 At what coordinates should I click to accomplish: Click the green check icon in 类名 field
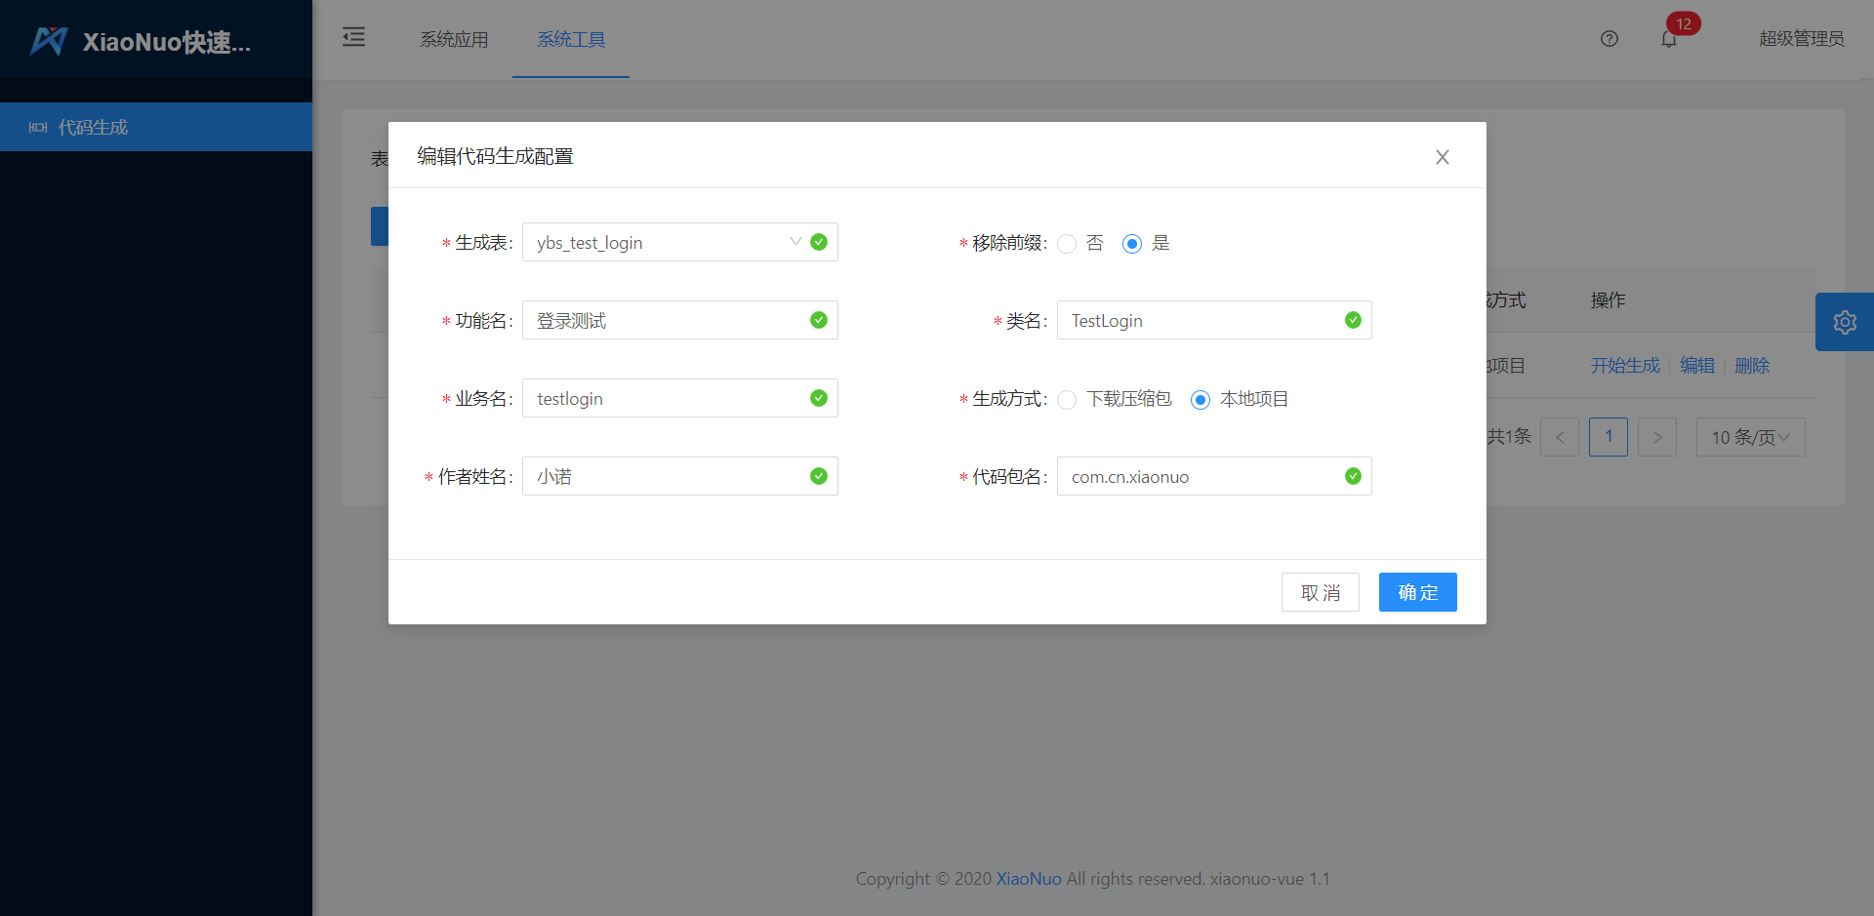(1353, 320)
